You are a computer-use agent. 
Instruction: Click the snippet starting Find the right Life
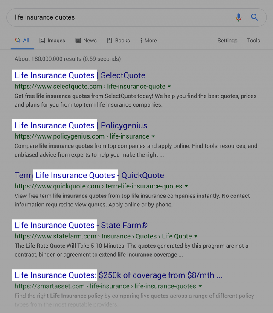coord(134,300)
